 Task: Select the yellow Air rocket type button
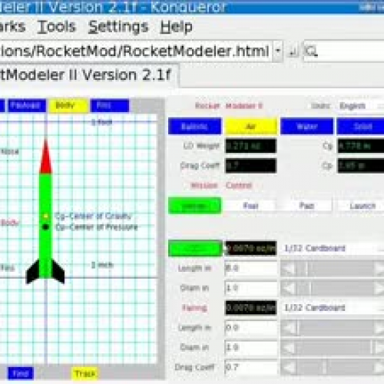(251, 126)
